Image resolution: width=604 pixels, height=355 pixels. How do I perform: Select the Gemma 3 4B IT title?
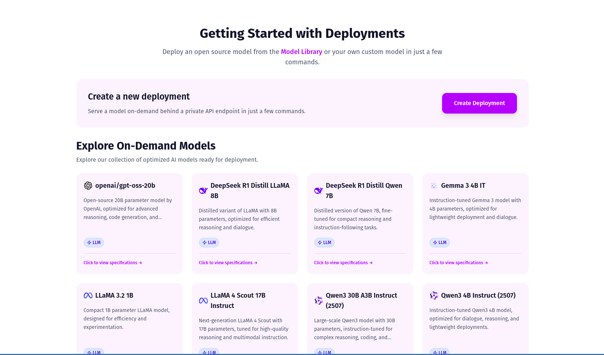[463, 186]
